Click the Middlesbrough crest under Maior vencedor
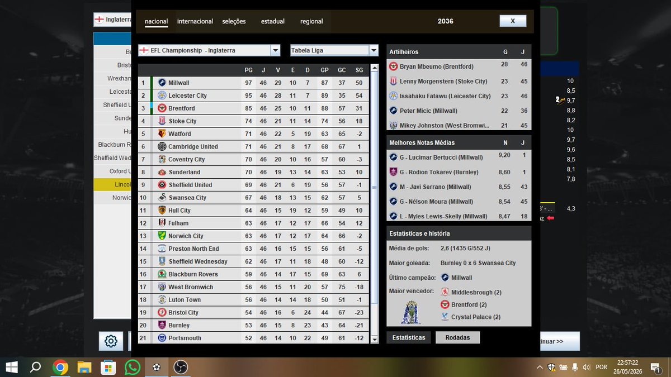 pyautogui.click(x=446, y=292)
